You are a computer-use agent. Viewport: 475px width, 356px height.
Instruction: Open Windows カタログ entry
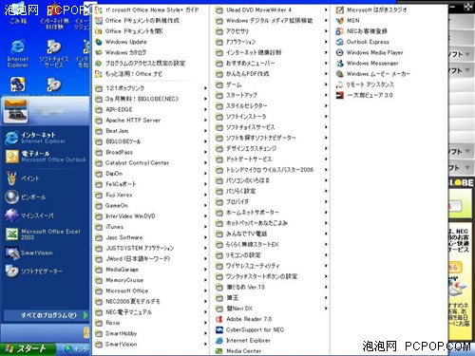pos(121,52)
